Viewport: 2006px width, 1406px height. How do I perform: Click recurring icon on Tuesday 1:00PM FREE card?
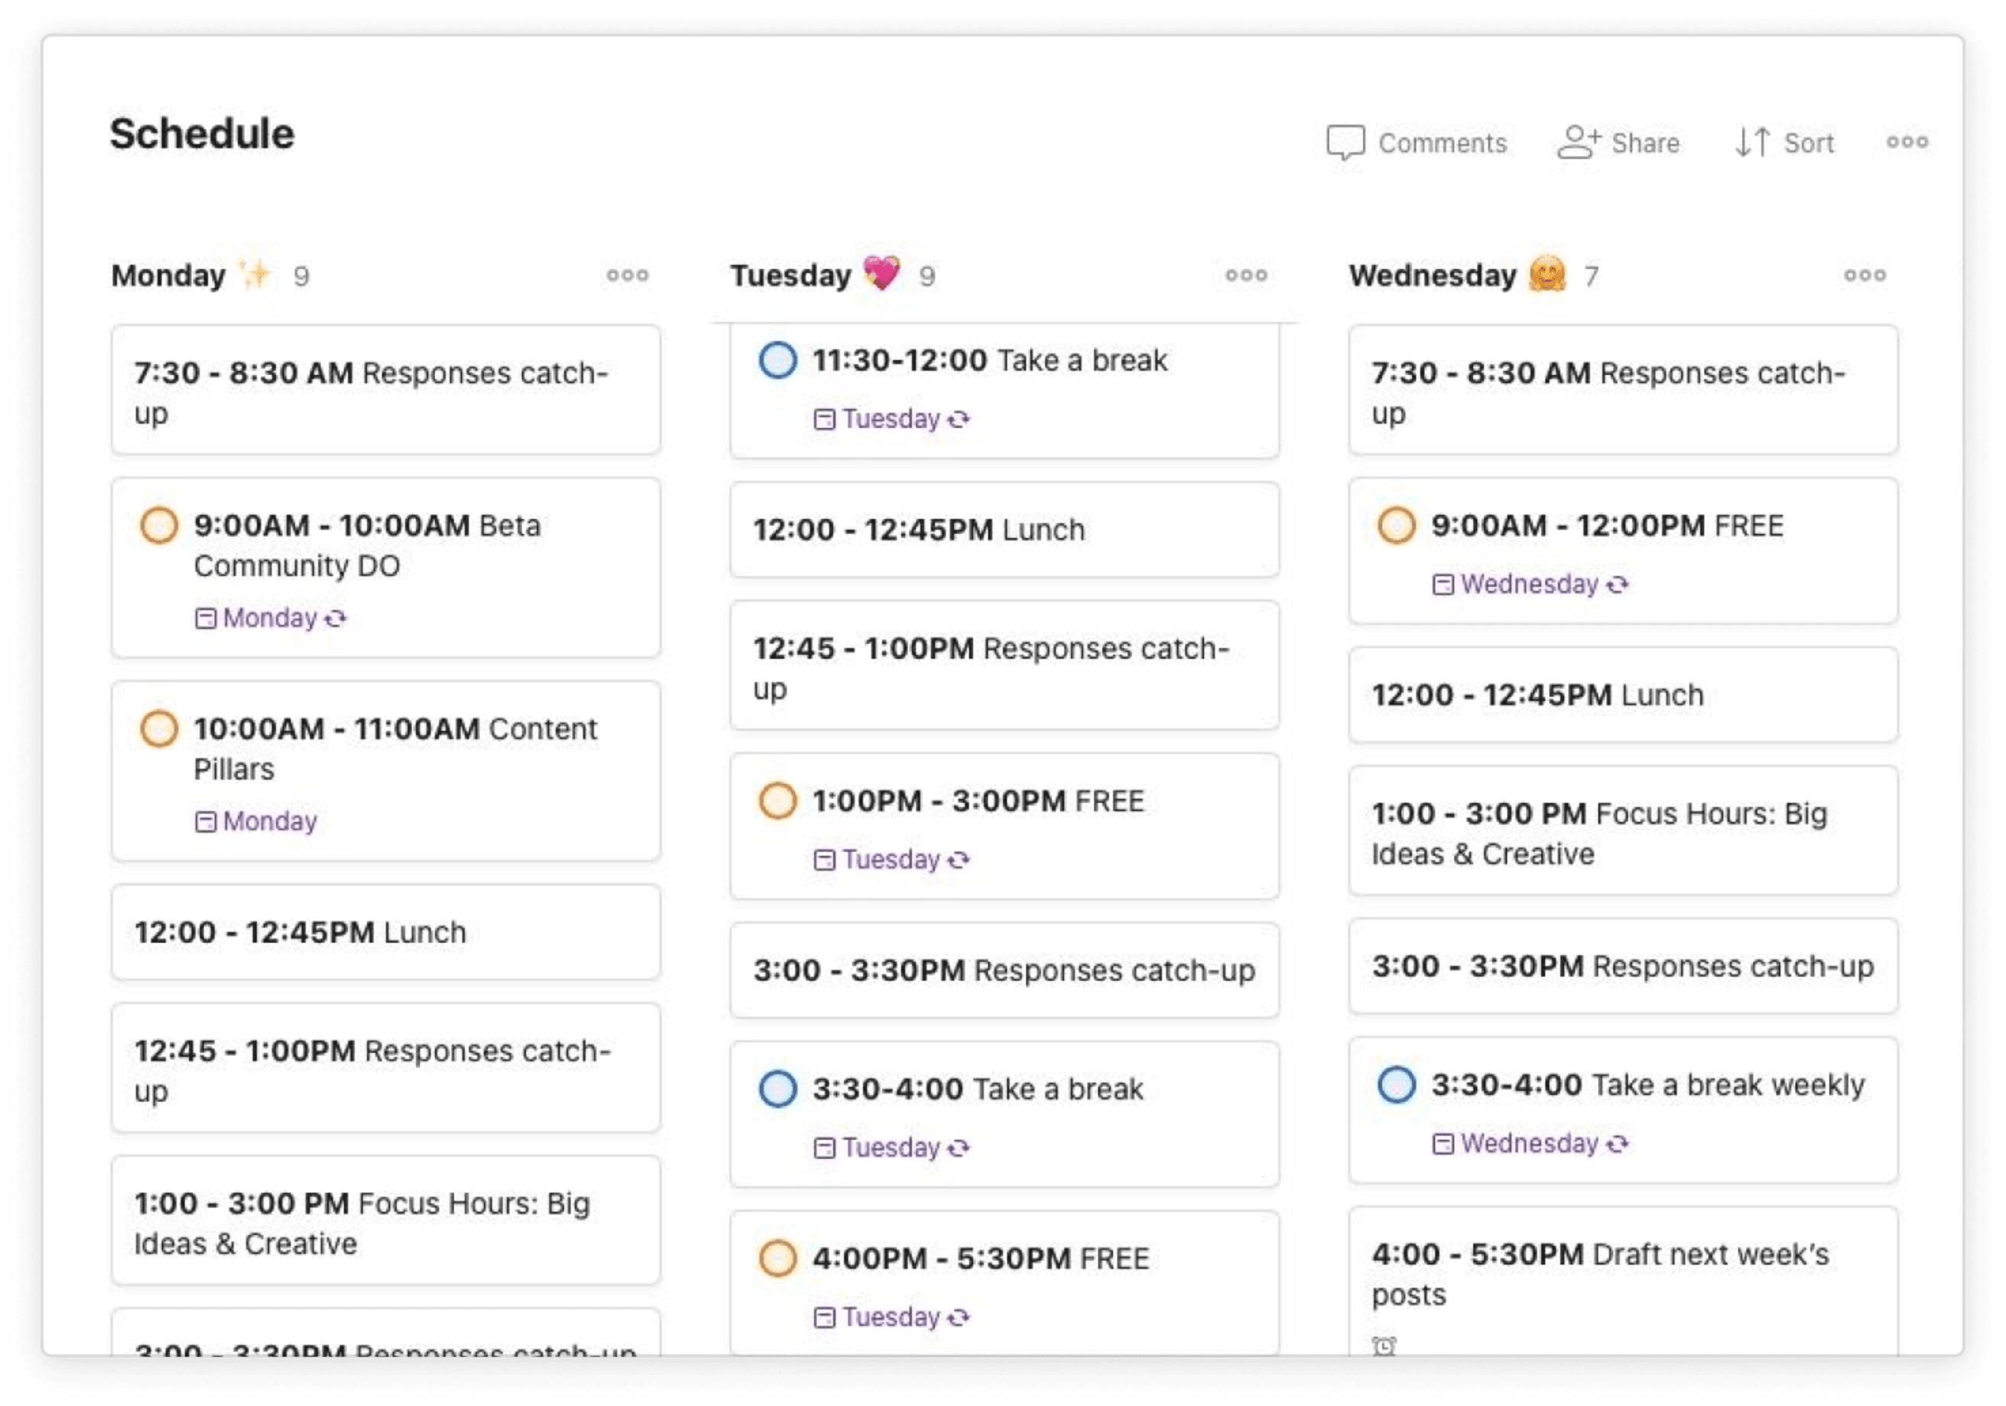[x=959, y=861]
